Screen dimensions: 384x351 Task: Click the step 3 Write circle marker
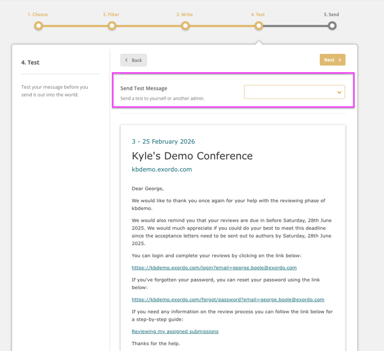(x=185, y=26)
